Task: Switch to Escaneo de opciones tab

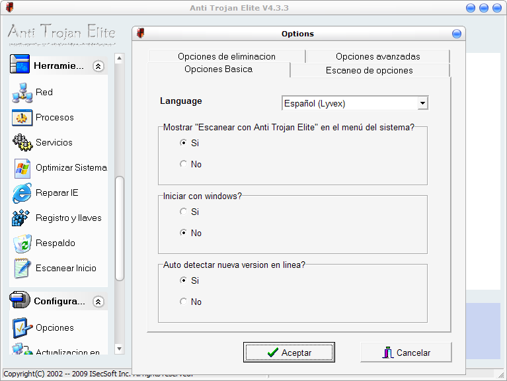Action: (369, 70)
